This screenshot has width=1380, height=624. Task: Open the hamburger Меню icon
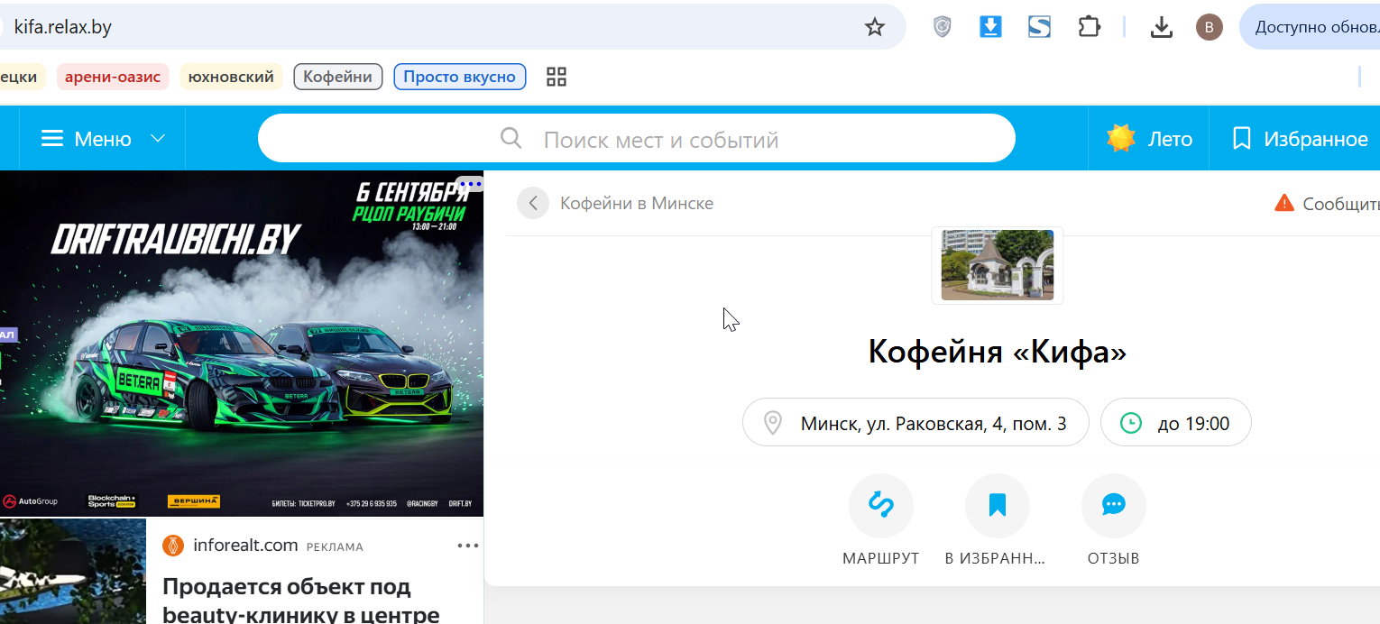[x=52, y=139]
